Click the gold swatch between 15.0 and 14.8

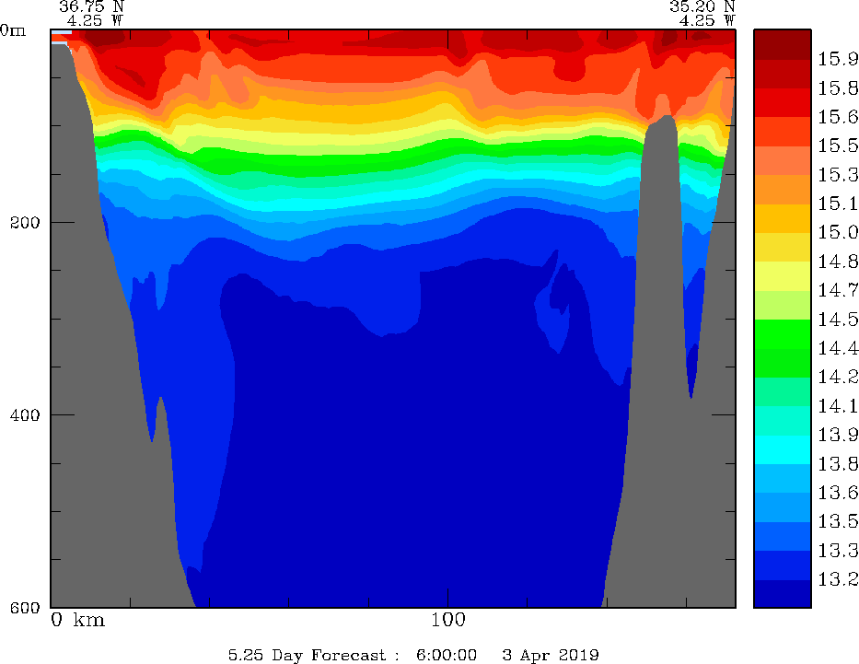[x=783, y=247]
